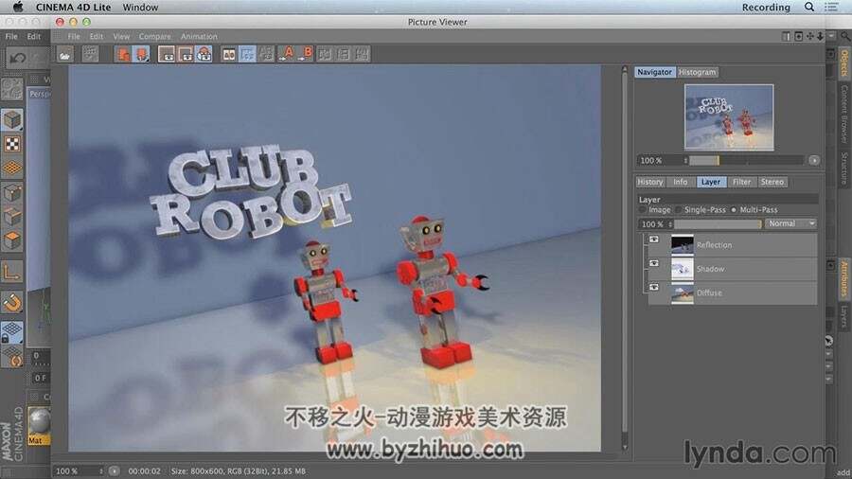Viewport: 852px width, 479px height.
Task: Toggle visibility eye of Shadow layer
Action: tap(654, 263)
